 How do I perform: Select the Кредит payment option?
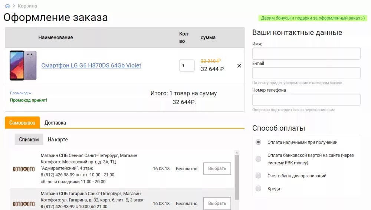pos(258,188)
